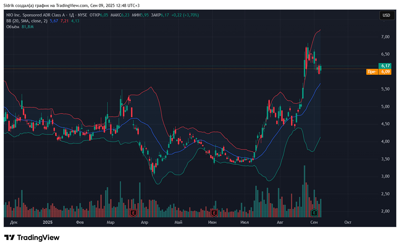Click the 2,50 price axis label
400x248 pixels.
click(385, 194)
